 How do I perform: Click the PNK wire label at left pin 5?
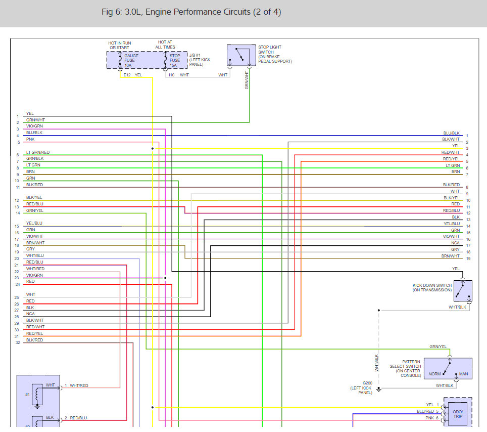pyautogui.click(x=30, y=139)
